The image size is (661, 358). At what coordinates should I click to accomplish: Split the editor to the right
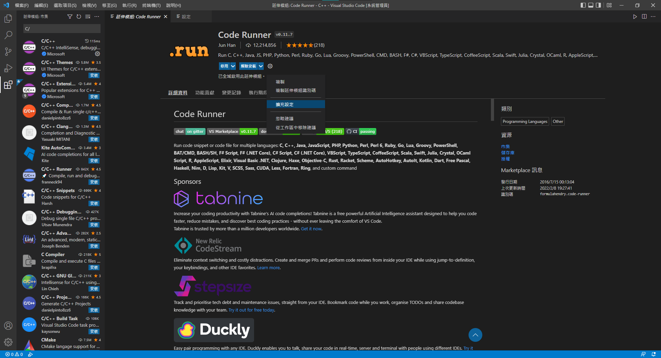tap(644, 17)
